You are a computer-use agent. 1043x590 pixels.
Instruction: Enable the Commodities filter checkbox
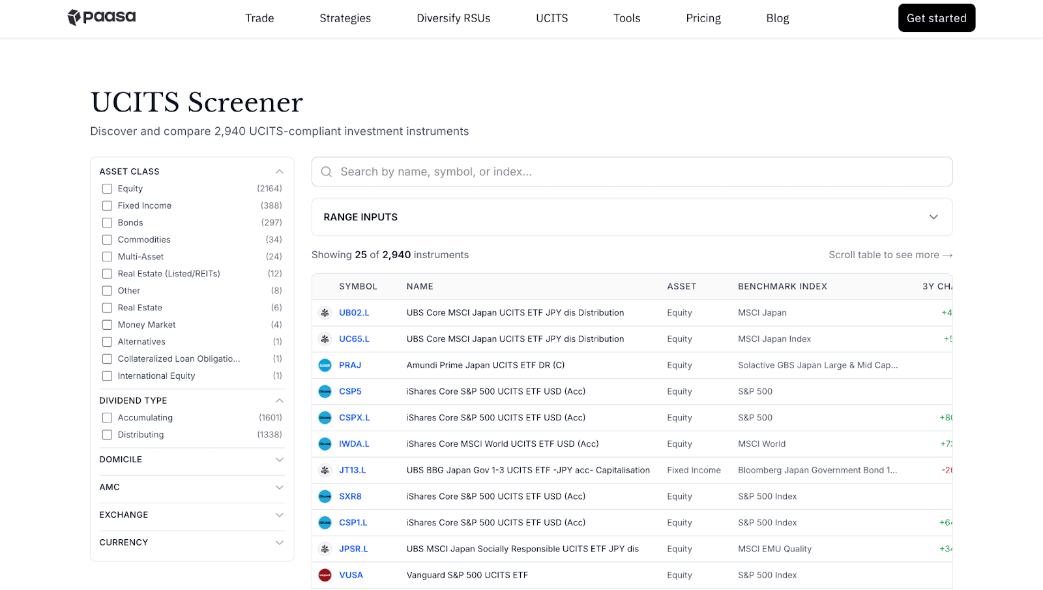[x=107, y=240]
